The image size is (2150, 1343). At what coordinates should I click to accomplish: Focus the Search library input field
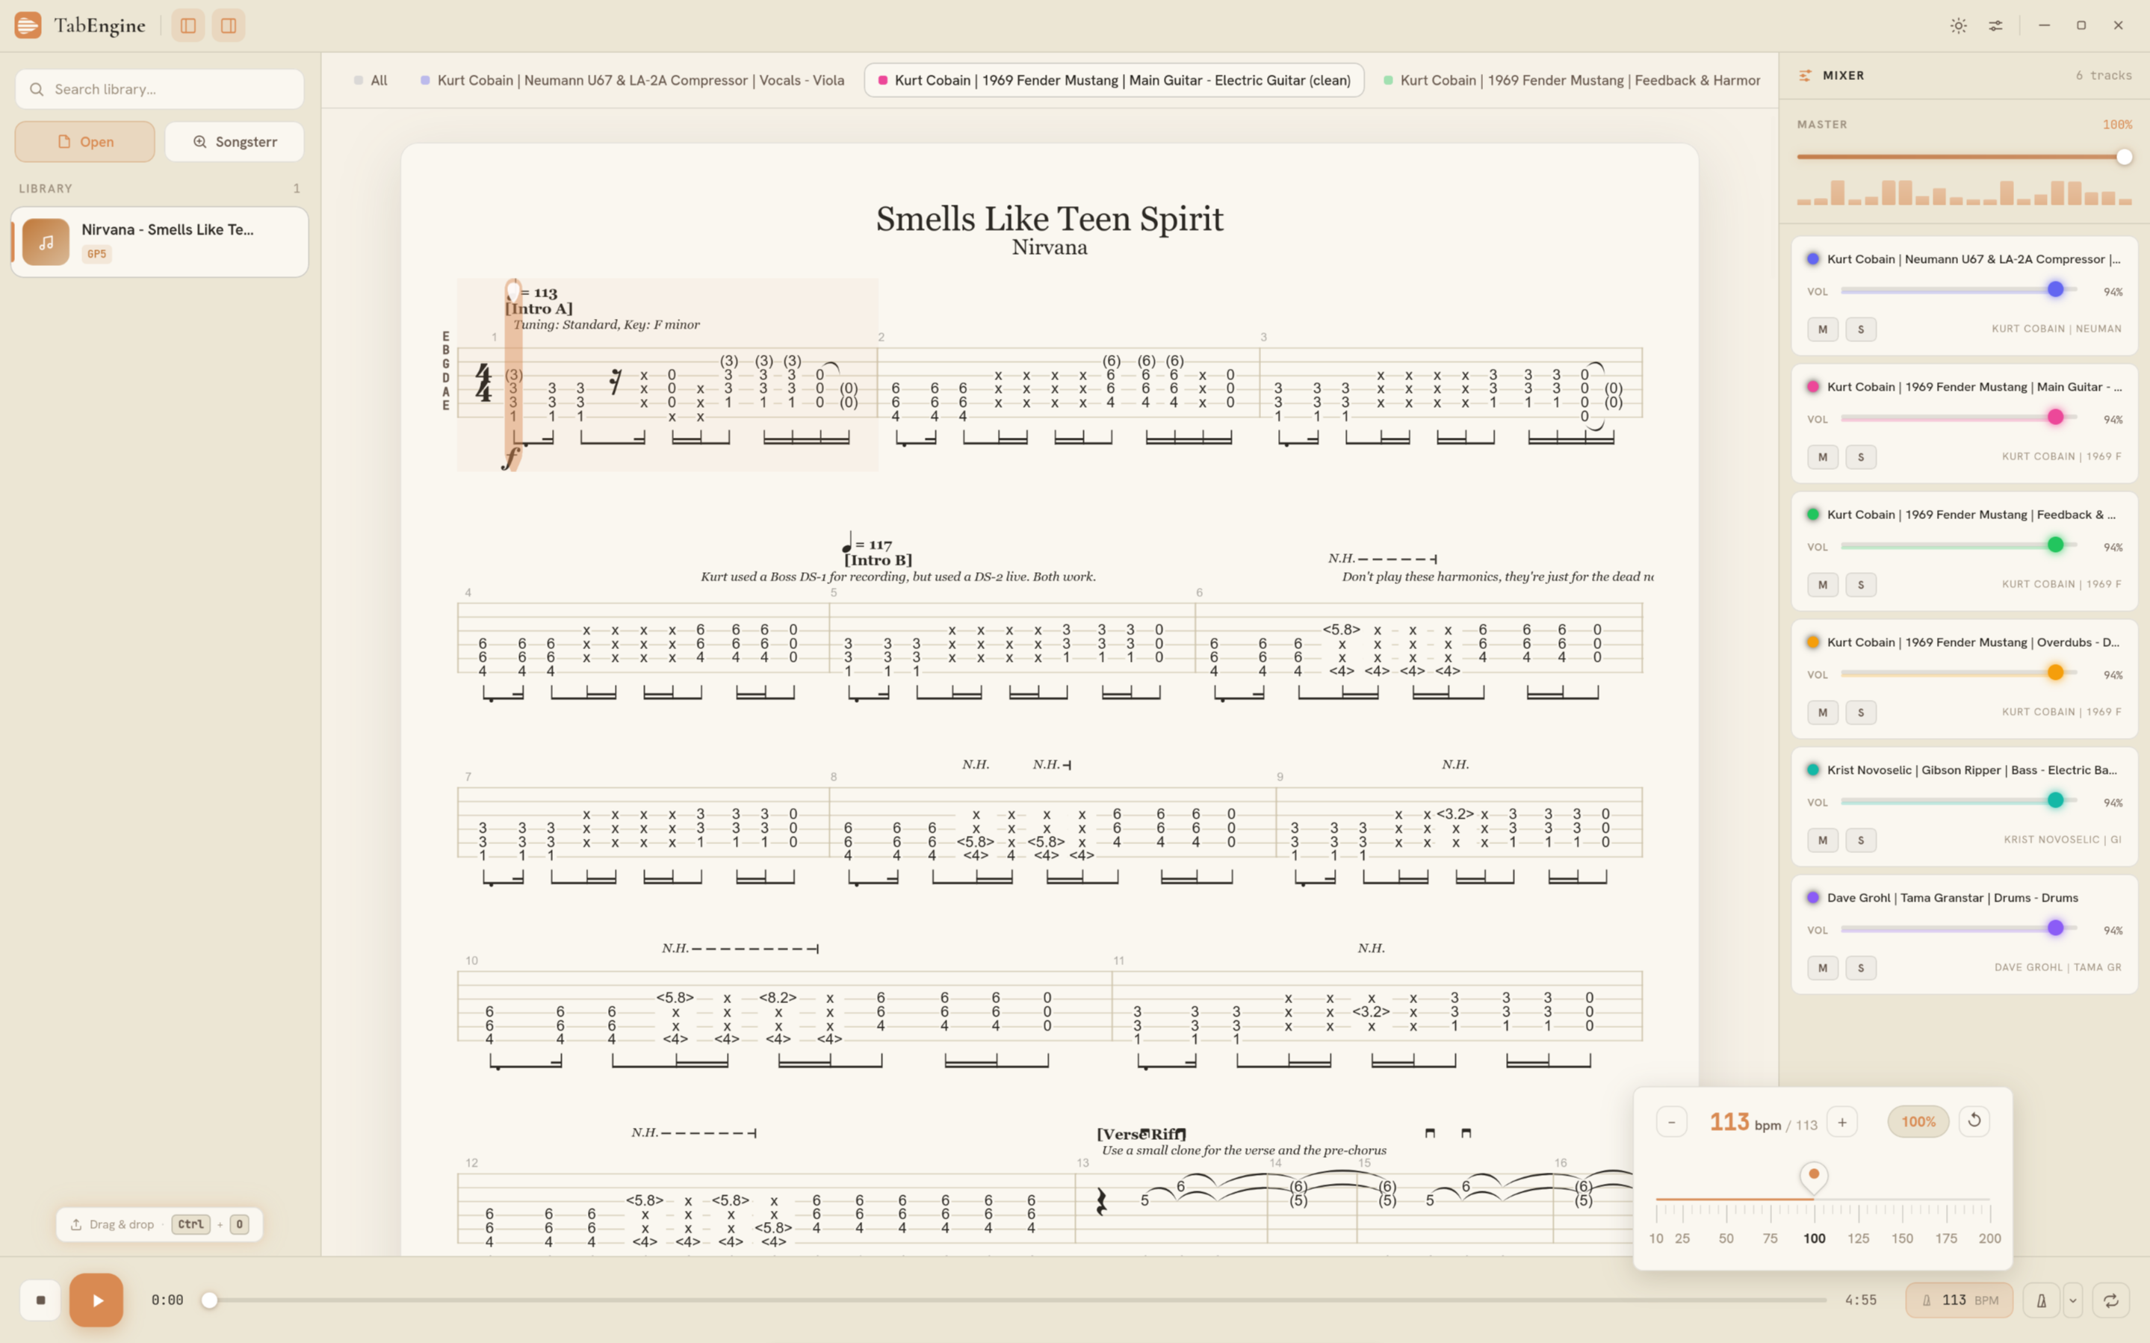(x=160, y=89)
